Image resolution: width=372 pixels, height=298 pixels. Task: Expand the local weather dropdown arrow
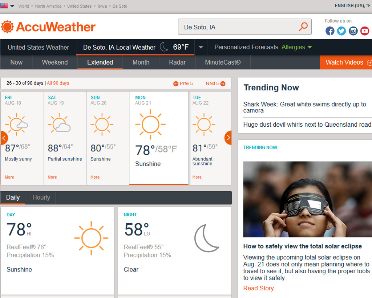201,48
